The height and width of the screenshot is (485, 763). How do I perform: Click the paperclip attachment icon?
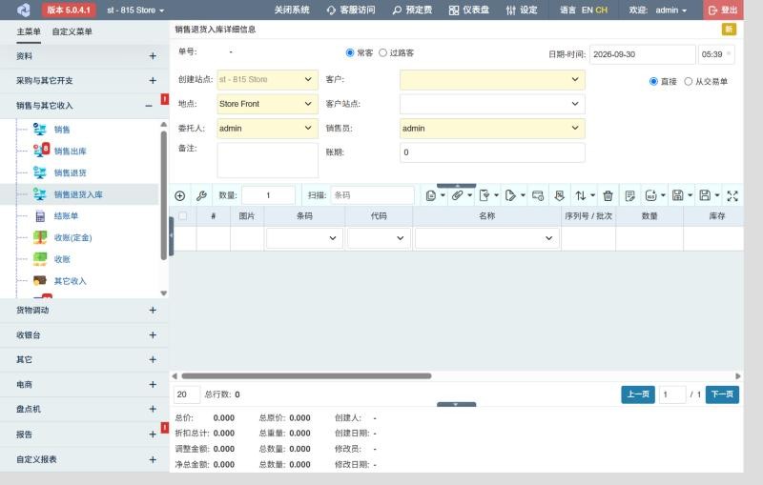(457, 195)
